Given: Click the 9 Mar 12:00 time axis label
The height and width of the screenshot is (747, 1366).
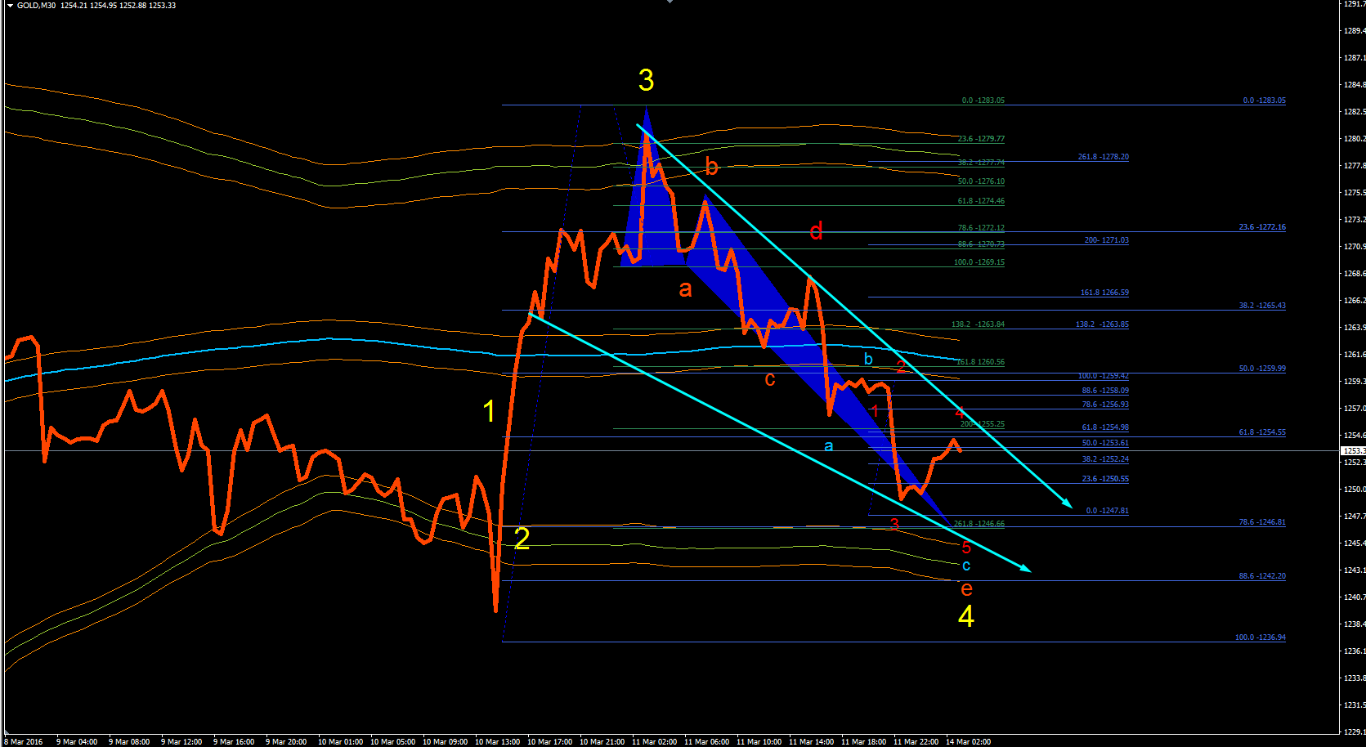Looking at the screenshot, I should click(x=181, y=742).
